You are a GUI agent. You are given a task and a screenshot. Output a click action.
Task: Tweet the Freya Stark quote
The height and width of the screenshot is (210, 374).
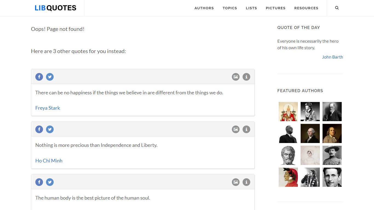tap(50, 77)
